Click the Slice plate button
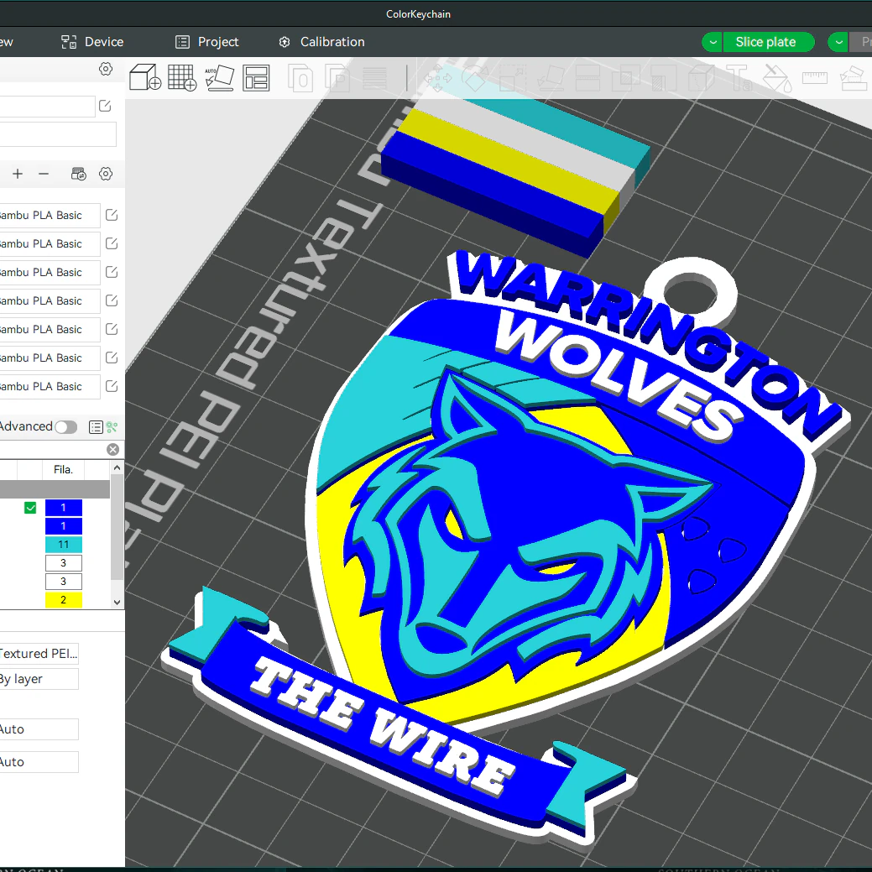The image size is (872, 872). point(769,42)
